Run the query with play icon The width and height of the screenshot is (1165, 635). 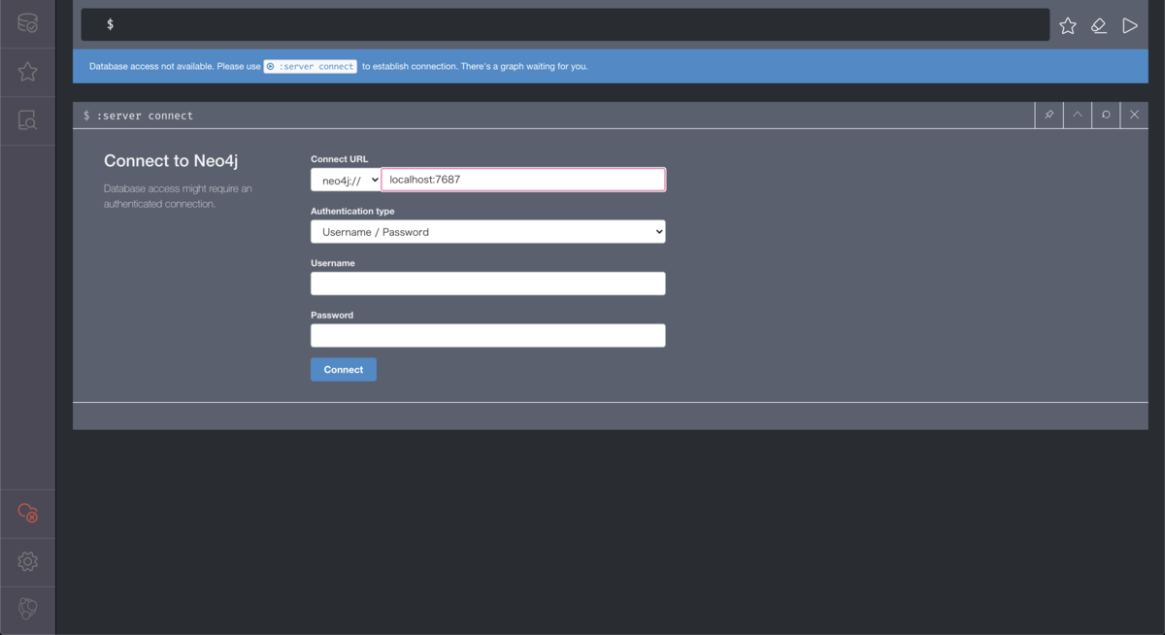[1130, 26]
